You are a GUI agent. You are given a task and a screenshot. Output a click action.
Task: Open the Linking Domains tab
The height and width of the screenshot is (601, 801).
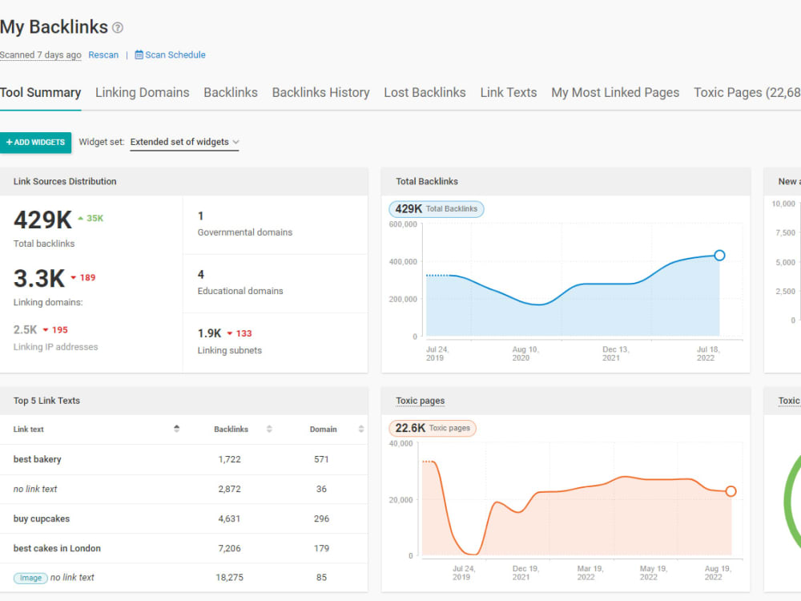coord(142,92)
